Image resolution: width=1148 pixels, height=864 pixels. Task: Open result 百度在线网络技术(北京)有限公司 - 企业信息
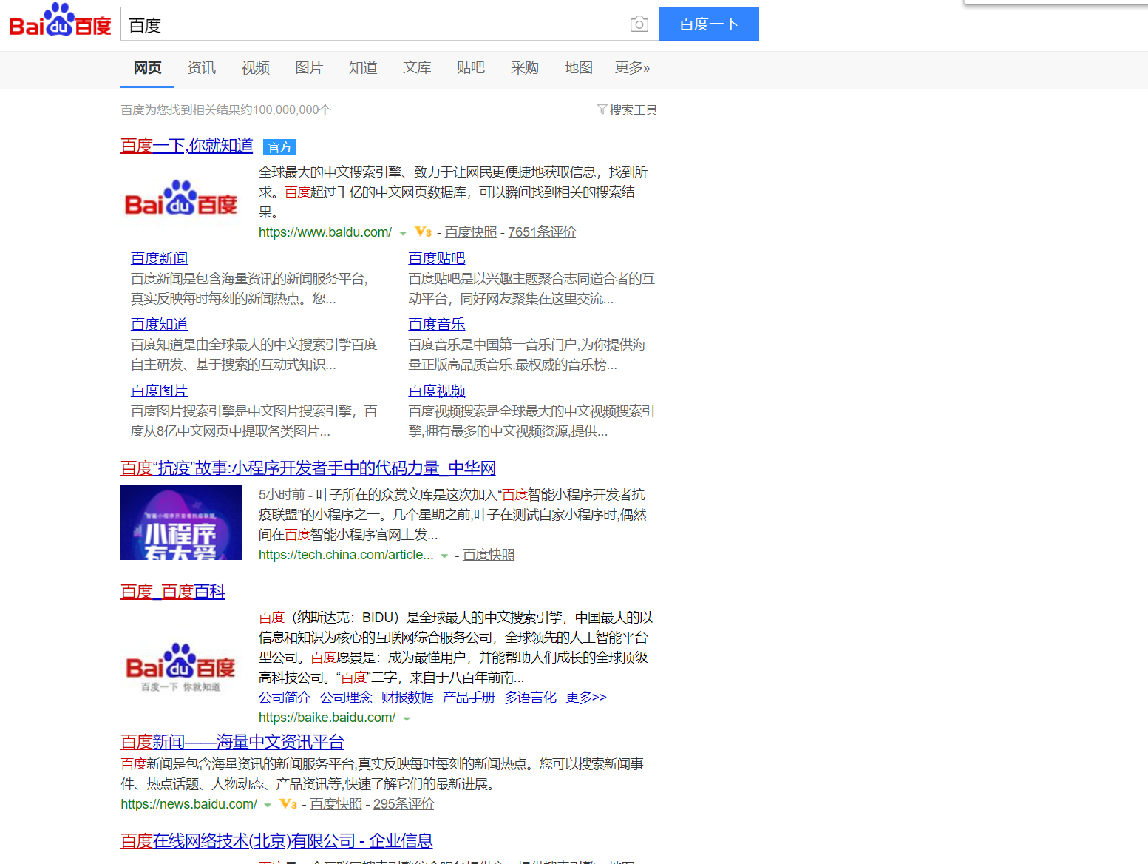click(x=276, y=841)
